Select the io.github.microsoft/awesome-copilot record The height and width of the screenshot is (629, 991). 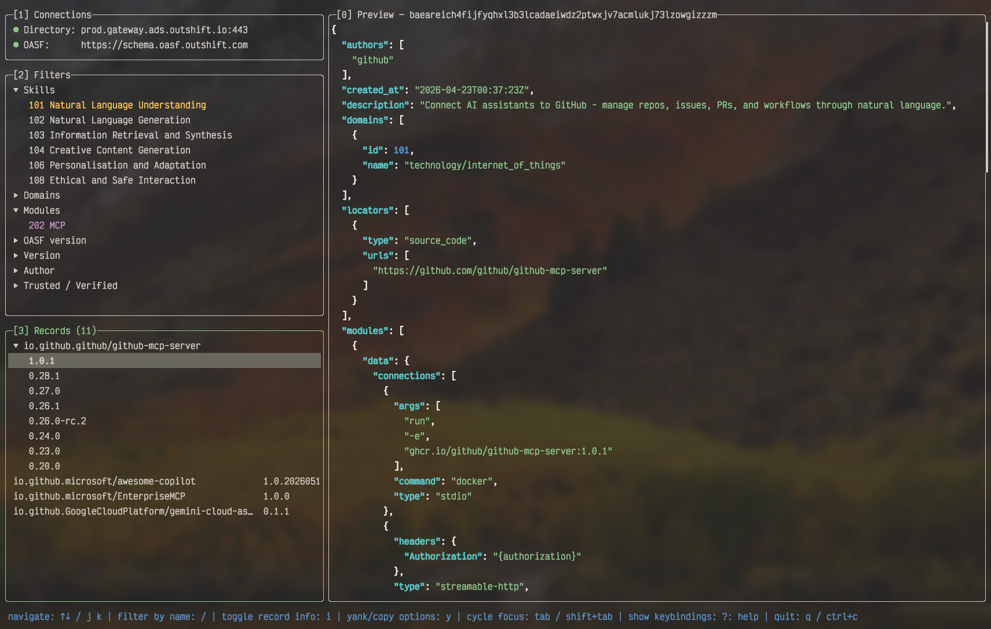point(164,481)
